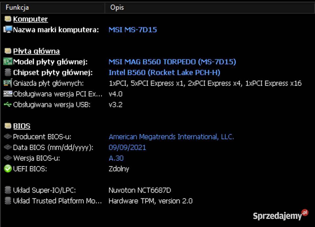Click the Funkcja column header
Viewport: 315px width, 227px height.
[x=17, y=7]
